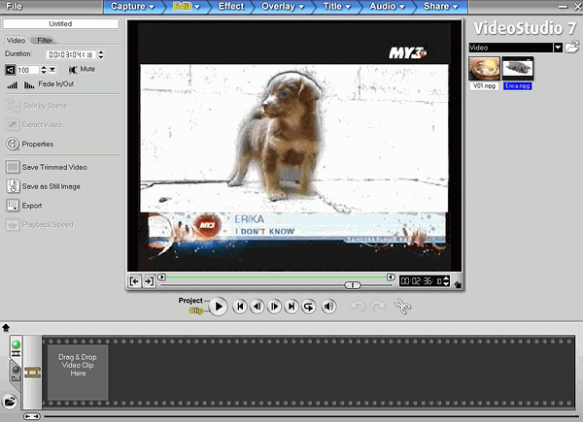Click Extract Video
Screen dimensions: 583x422
click(34, 125)
